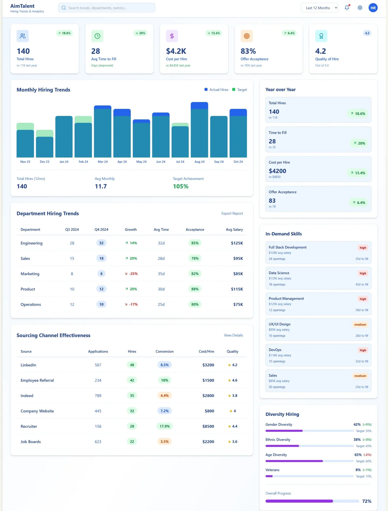This screenshot has height=511, width=388.
Task: Open the HR profile avatar
Action: pos(373,8)
